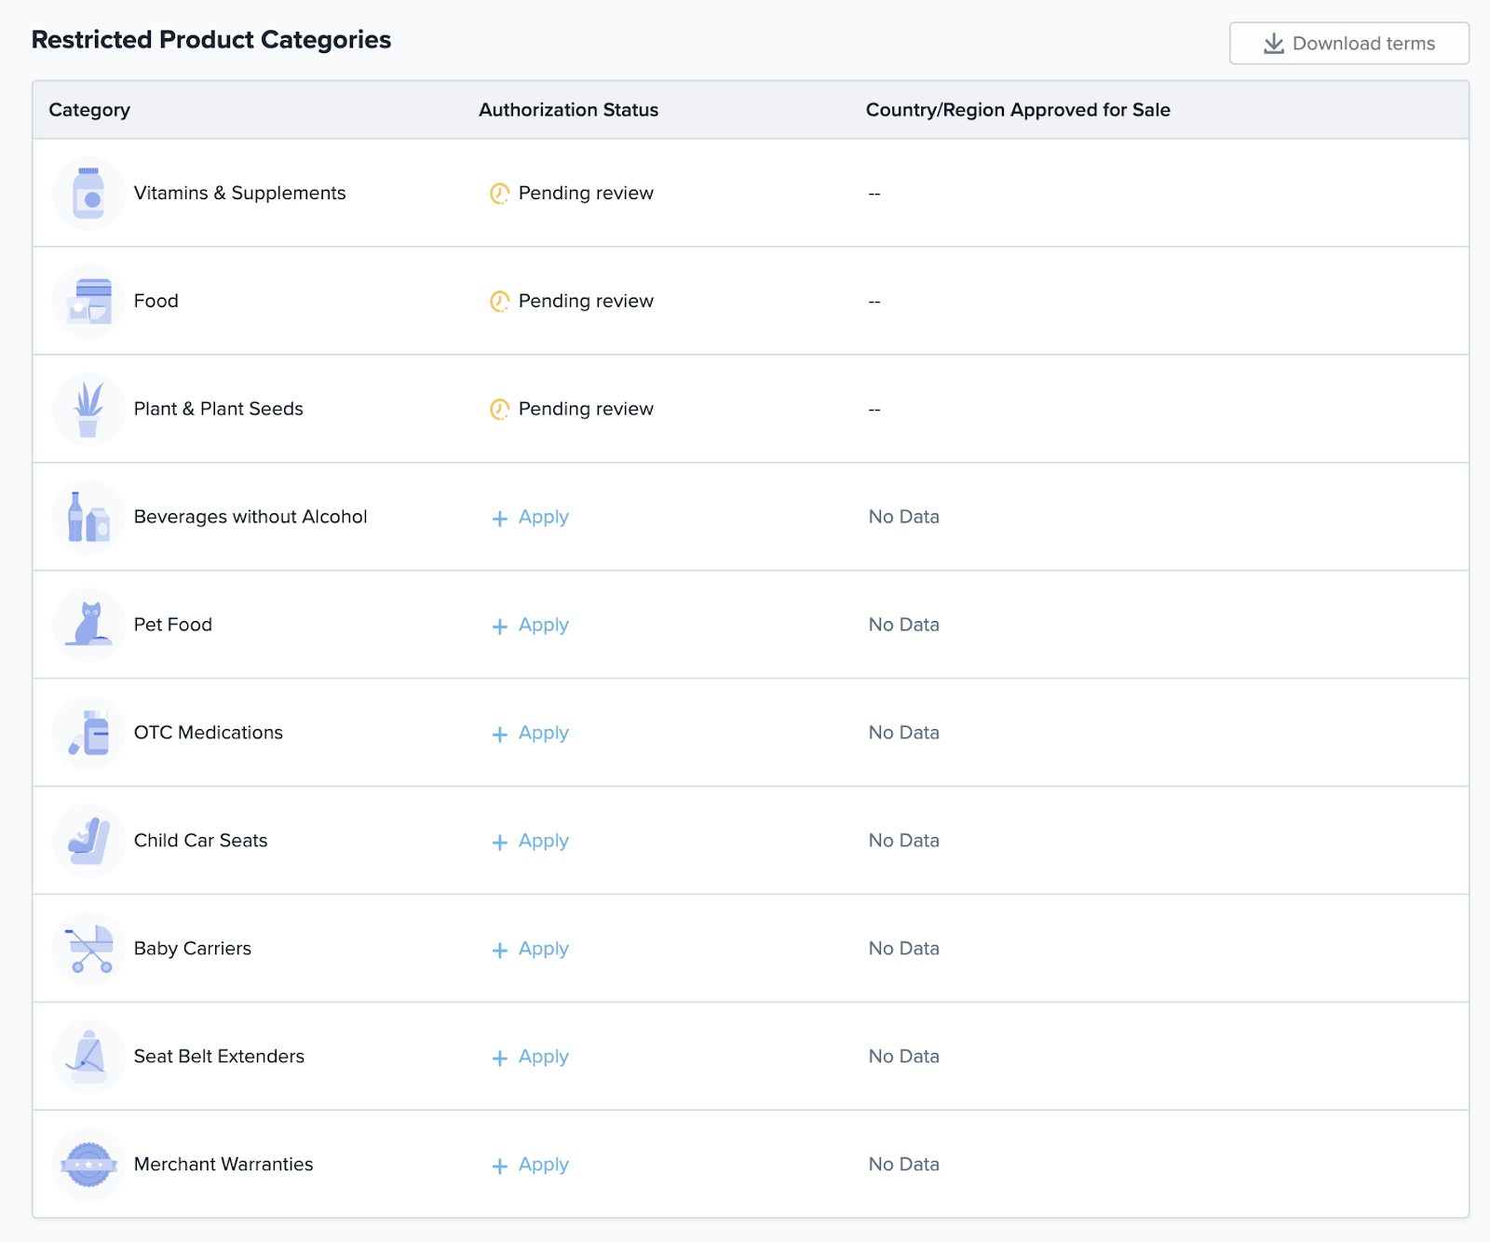Screen dimensions: 1490x1242
Task: Apply for Beverages without Alcohol authorization
Action: pos(531,518)
